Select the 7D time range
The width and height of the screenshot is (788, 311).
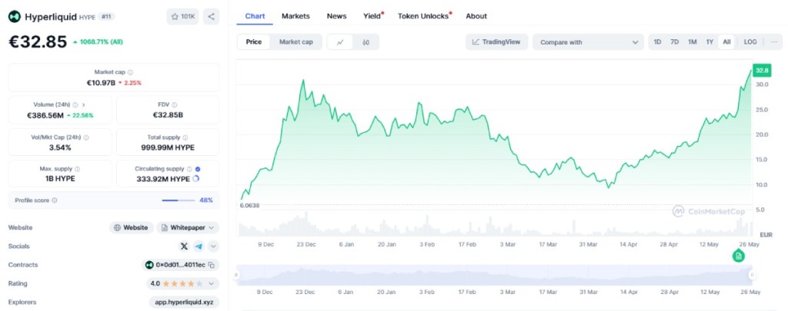pos(674,42)
